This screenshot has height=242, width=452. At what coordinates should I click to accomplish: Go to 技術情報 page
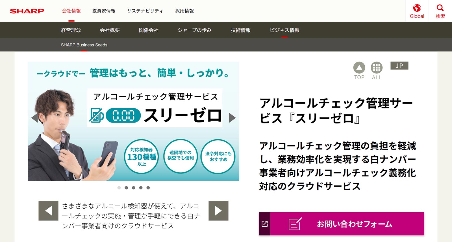(241, 30)
